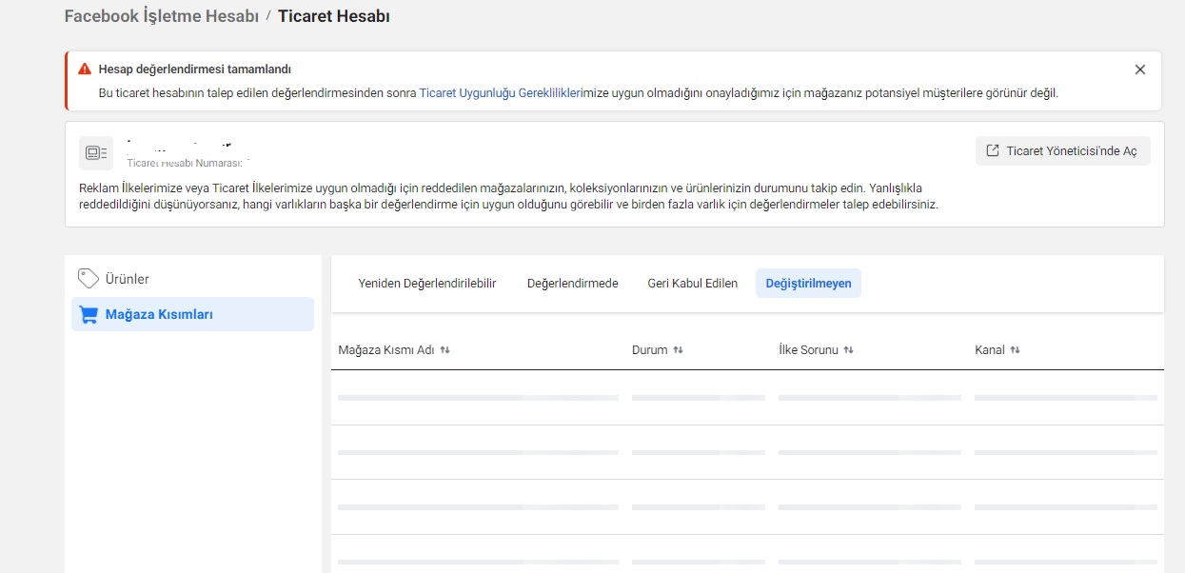
Task: Click the Mağaza Kısmı Adı column header
Action: 386,350
